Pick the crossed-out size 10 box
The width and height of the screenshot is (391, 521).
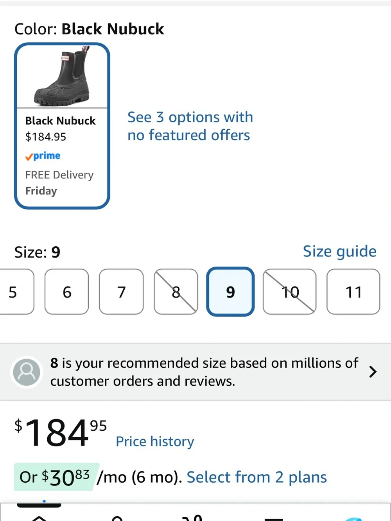(x=290, y=292)
